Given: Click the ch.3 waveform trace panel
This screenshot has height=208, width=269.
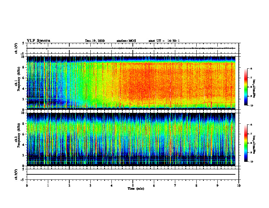Looking at the screenshot, I should click(133, 174).
